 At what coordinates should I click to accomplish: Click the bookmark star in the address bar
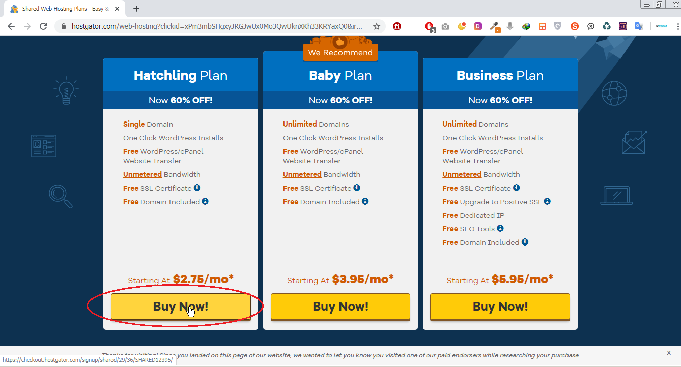pyautogui.click(x=376, y=26)
